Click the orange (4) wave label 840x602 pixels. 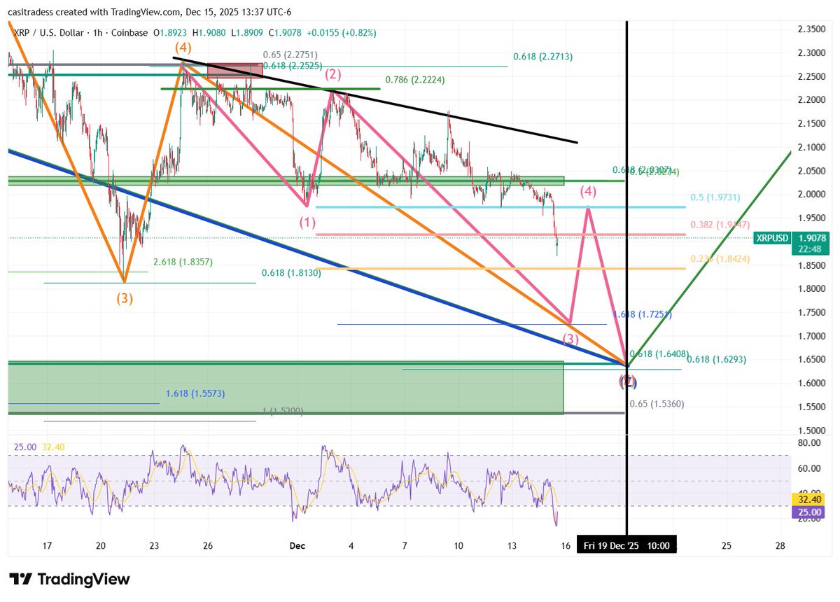183,47
